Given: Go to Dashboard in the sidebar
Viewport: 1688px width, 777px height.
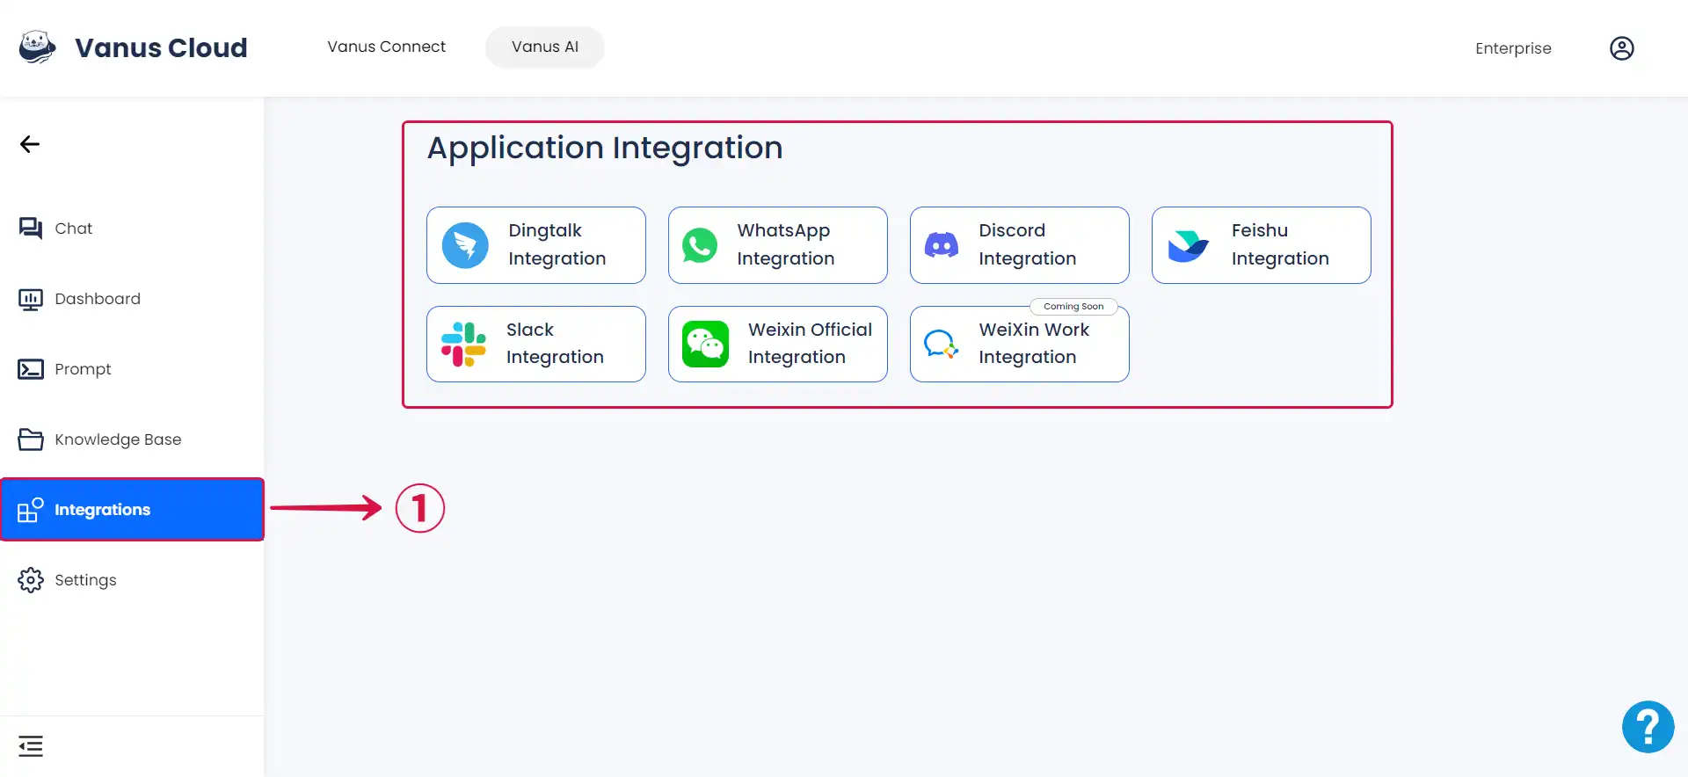Looking at the screenshot, I should 132,299.
